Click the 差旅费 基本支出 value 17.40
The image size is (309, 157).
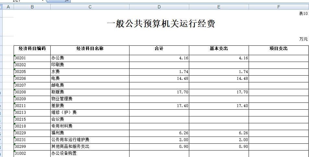(219, 106)
